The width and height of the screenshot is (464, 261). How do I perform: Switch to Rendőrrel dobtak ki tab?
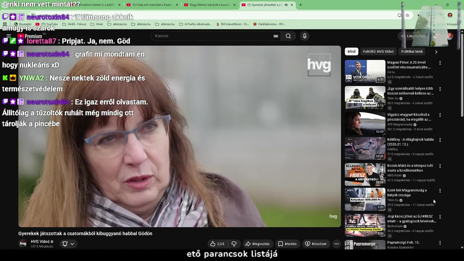click(96, 5)
